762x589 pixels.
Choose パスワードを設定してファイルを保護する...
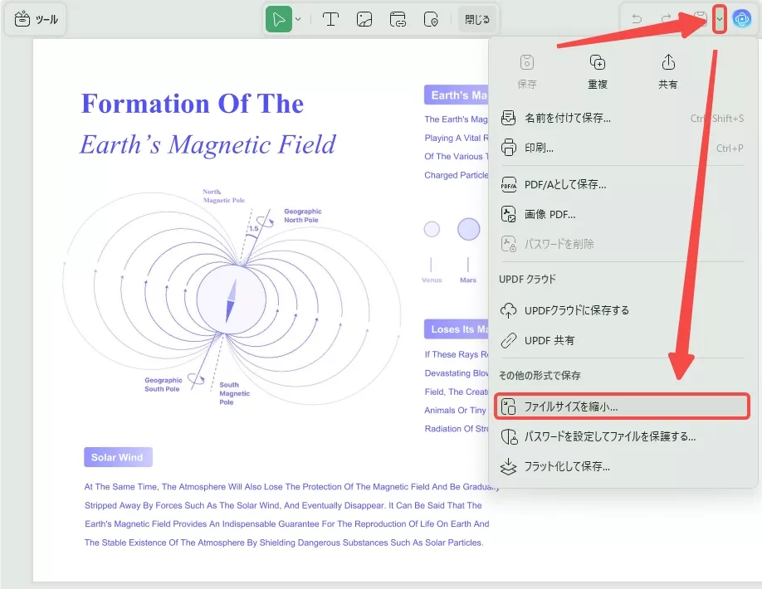coord(623,436)
